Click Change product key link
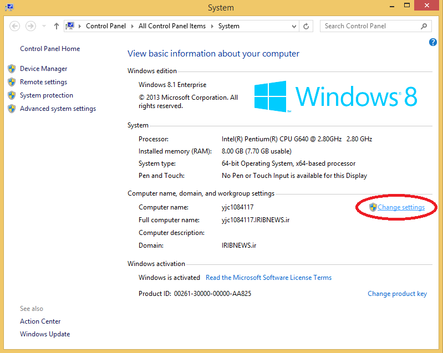 tap(397, 294)
